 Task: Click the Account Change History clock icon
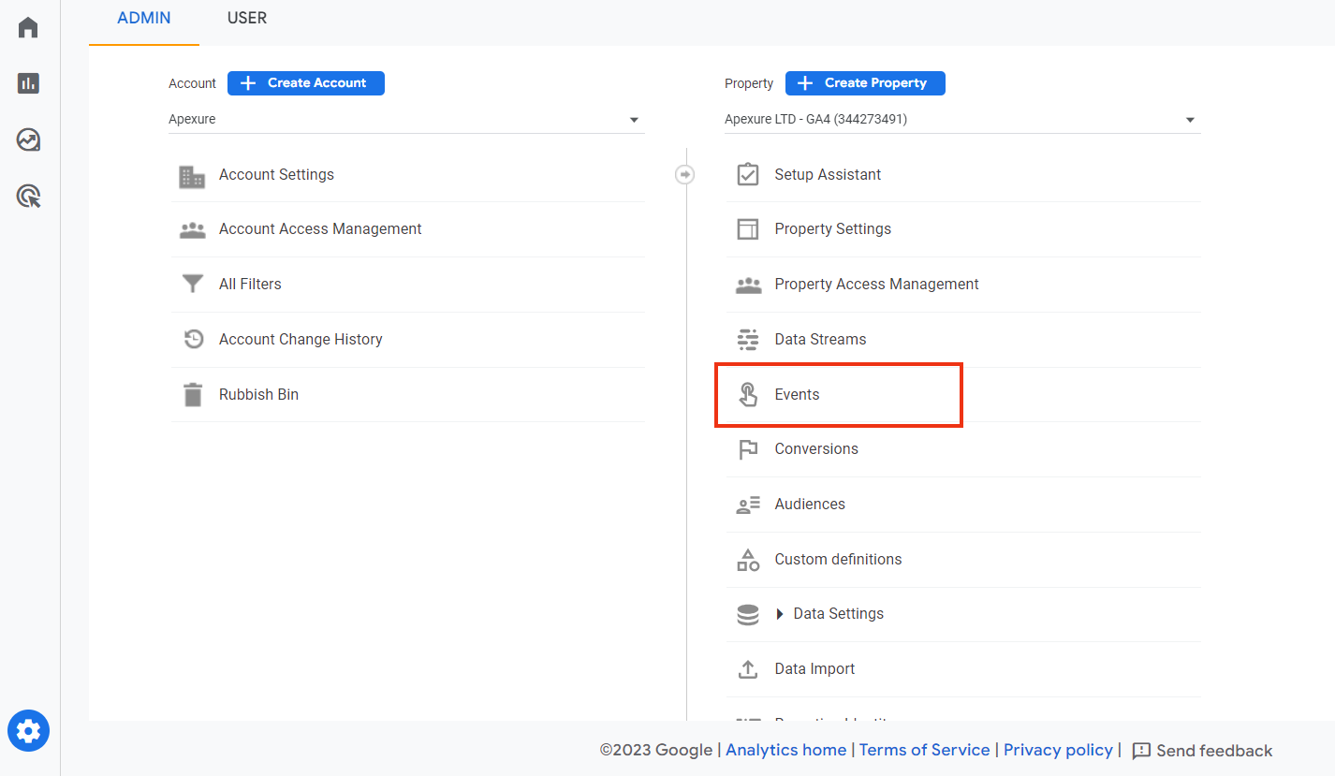(193, 339)
